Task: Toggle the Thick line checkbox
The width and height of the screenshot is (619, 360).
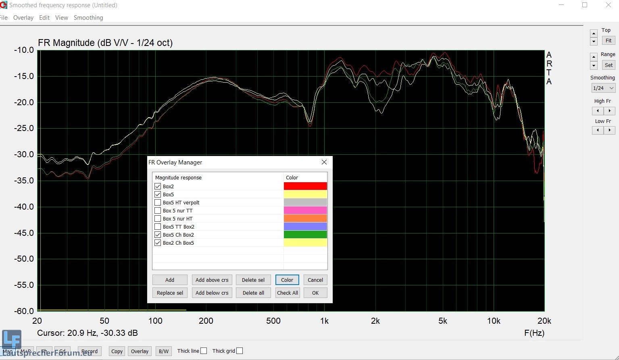Action: click(x=204, y=351)
